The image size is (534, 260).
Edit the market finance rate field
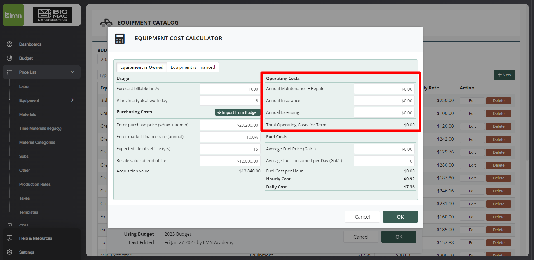[x=230, y=137]
